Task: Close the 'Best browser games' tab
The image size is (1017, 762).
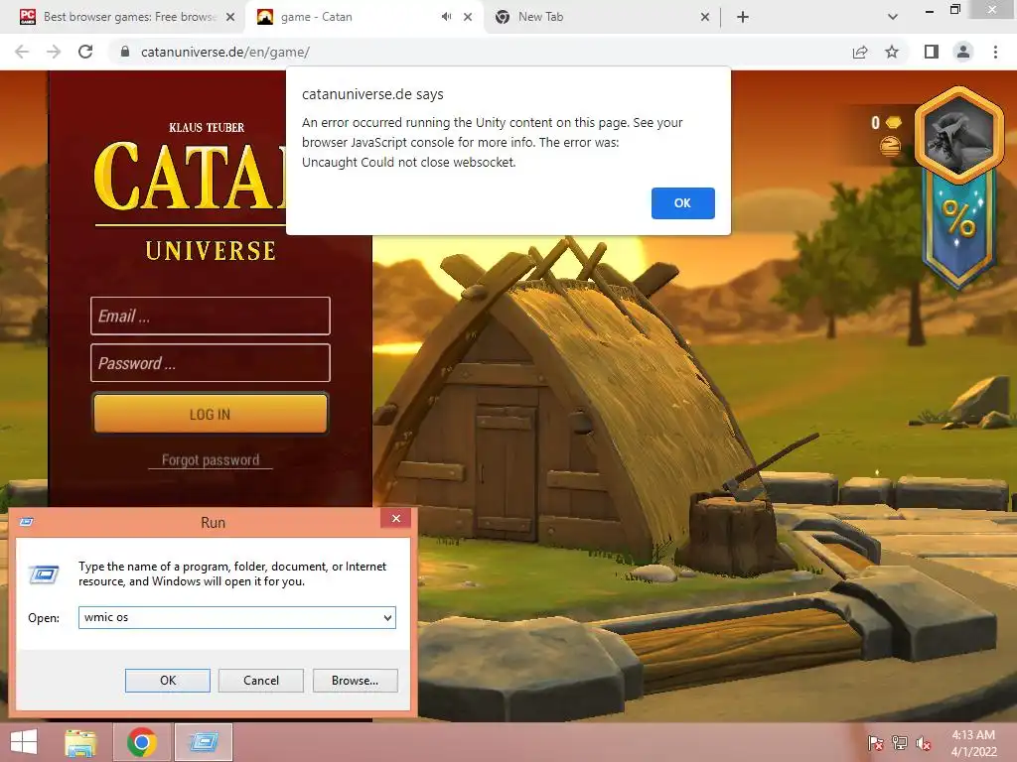Action: [230, 17]
